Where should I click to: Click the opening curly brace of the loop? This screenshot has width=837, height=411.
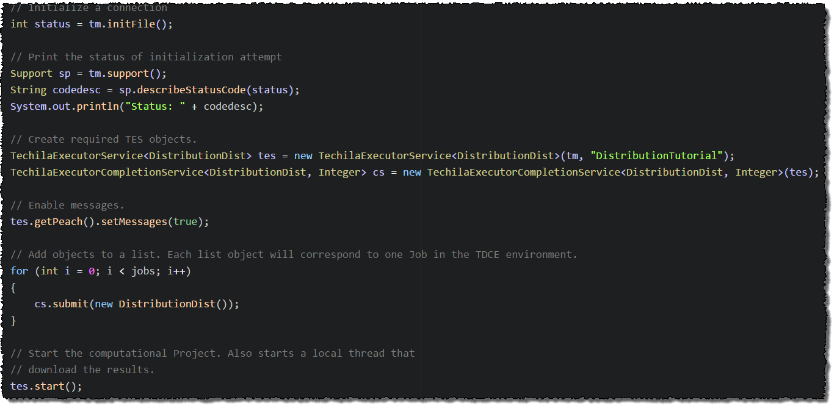click(13, 287)
